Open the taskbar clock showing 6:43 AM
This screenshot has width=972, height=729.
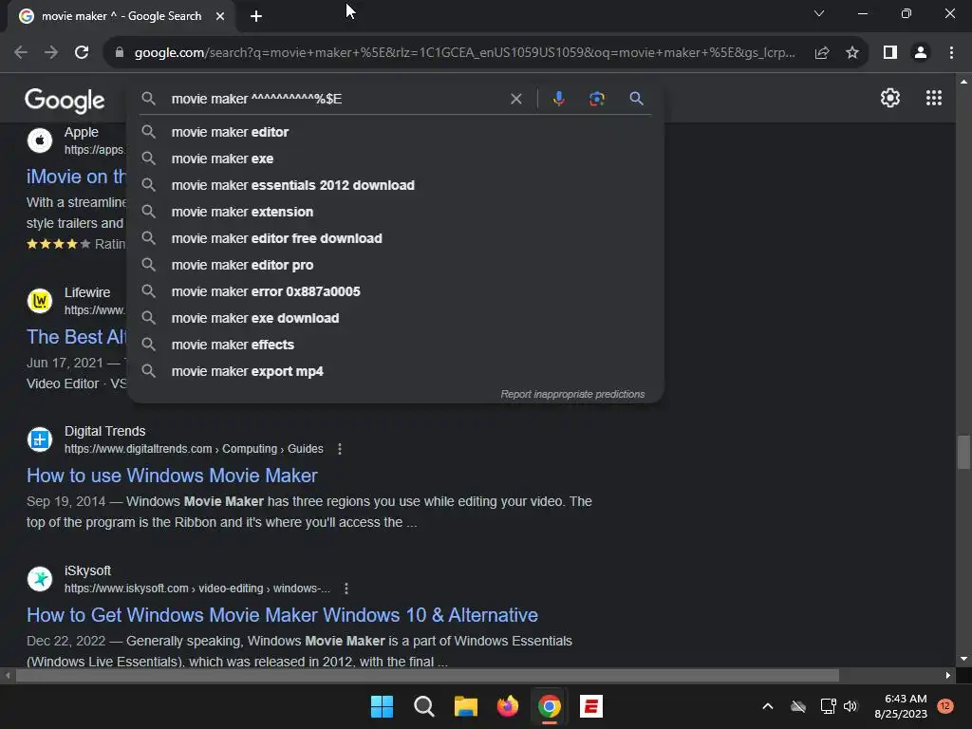click(x=901, y=706)
